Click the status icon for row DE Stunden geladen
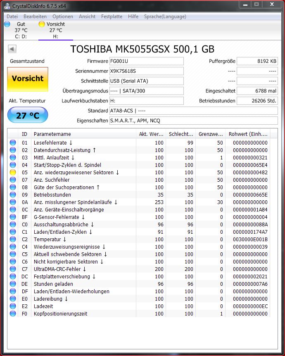 point(13,284)
